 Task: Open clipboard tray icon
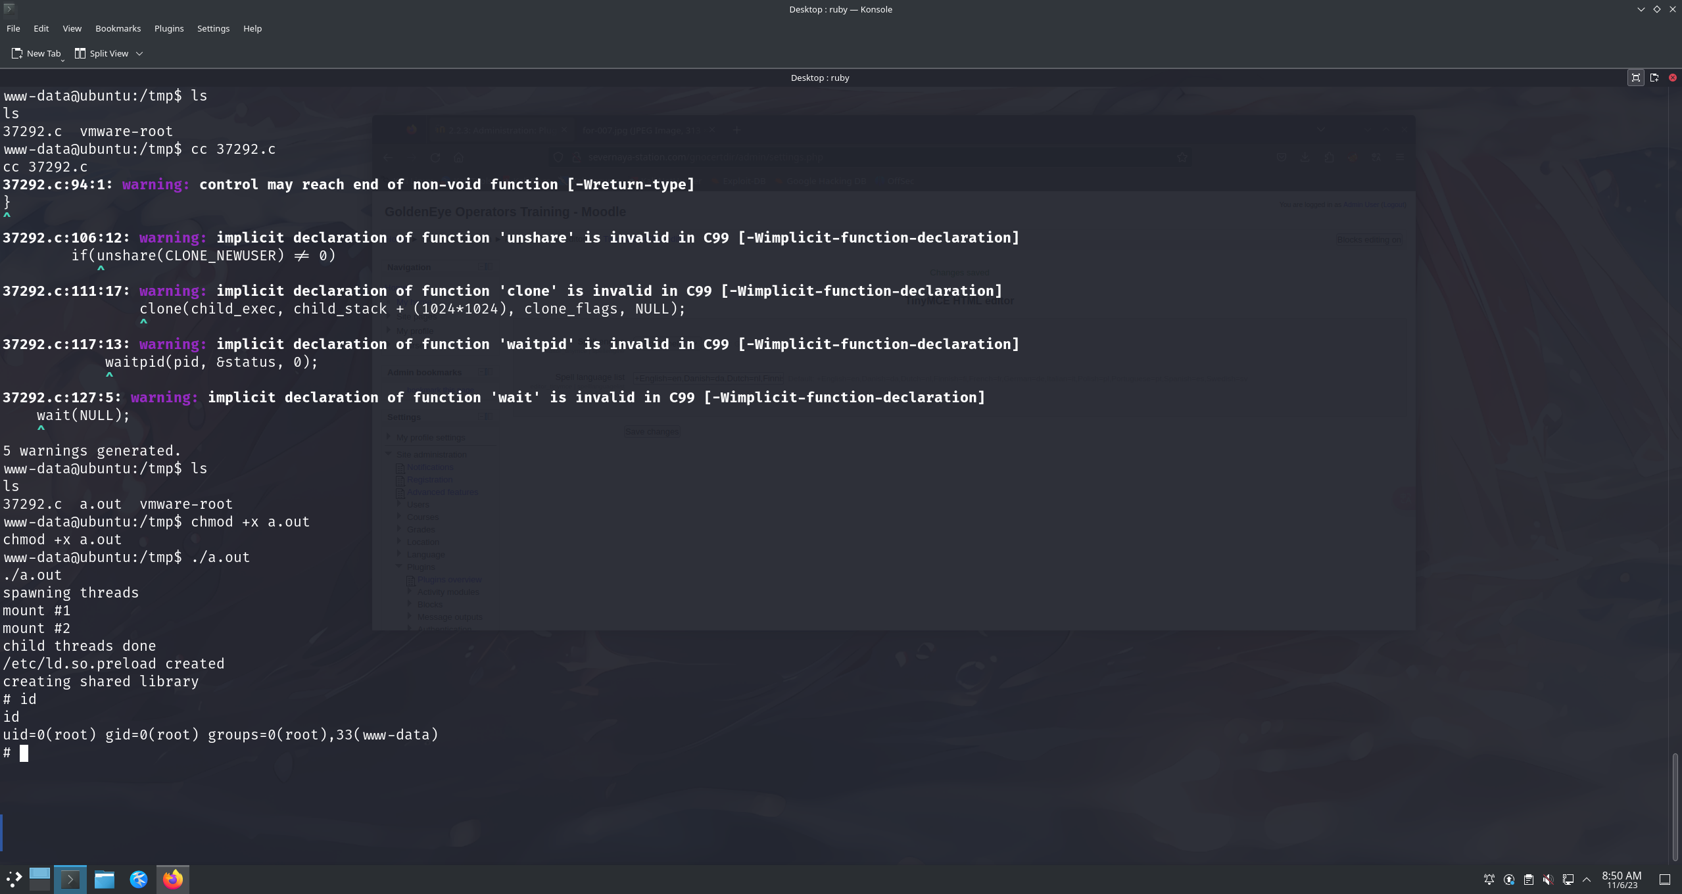pyautogui.click(x=1529, y=880)
